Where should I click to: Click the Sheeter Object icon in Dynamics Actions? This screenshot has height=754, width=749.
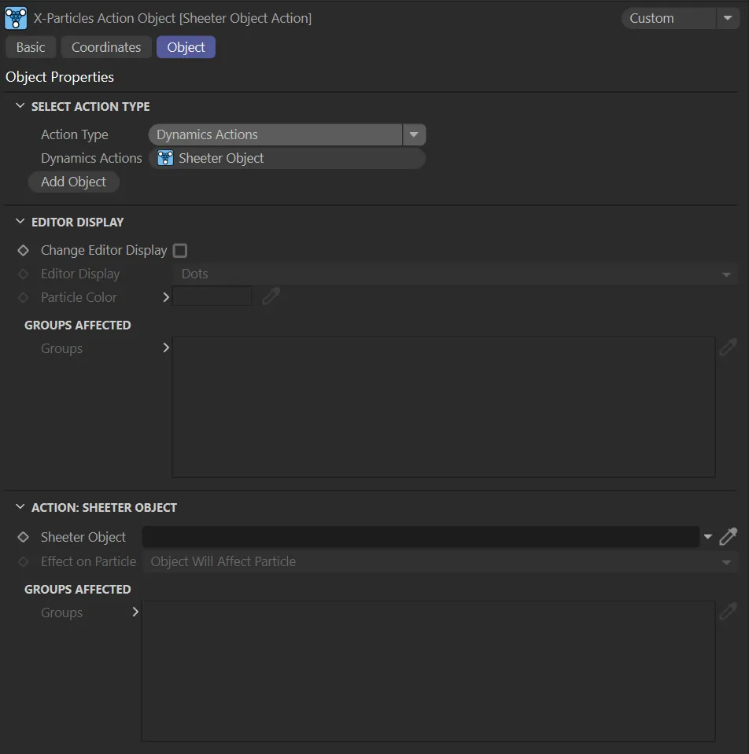165,158
